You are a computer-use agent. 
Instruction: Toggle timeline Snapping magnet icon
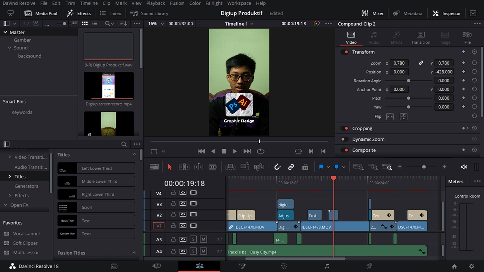[277, 167]
